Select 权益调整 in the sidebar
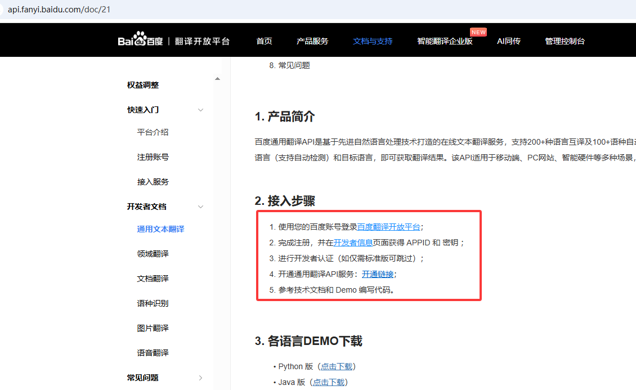The width and height of the screenshot is (636, 390). [x=143, y=85]
